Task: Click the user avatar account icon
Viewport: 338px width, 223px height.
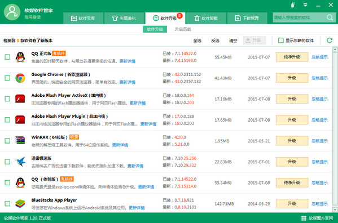Action: coord(12,12)
